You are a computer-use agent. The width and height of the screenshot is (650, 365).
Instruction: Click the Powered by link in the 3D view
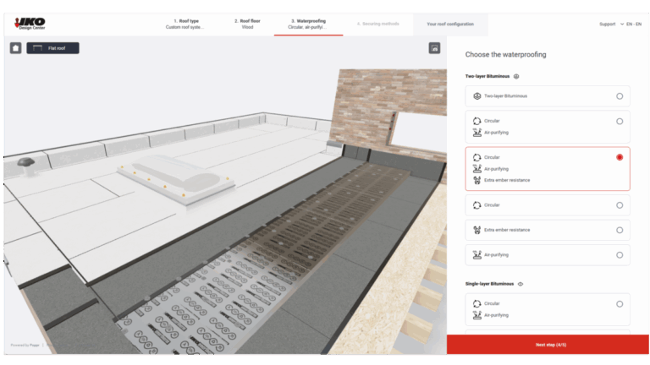coord(25,345)
